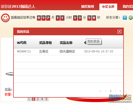Click the 五等奖 prize level cell

44,51
